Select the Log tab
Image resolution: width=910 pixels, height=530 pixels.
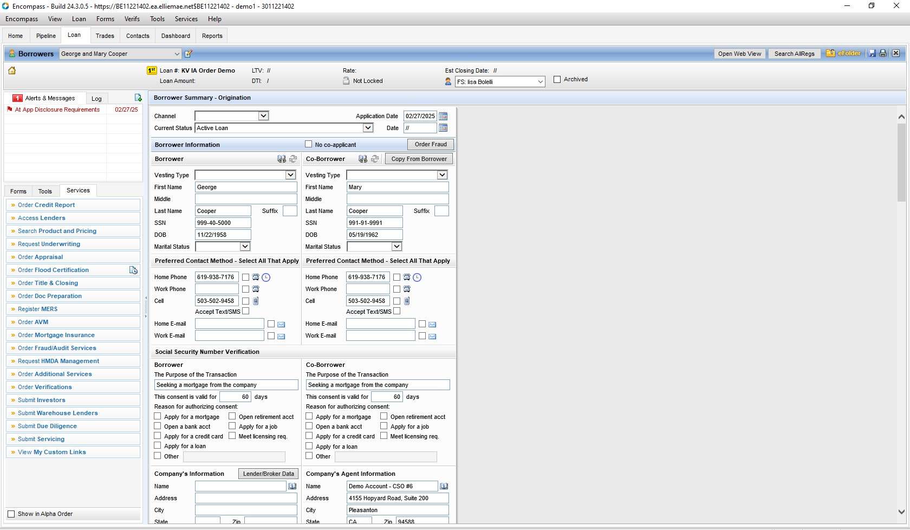coord(96,99)
